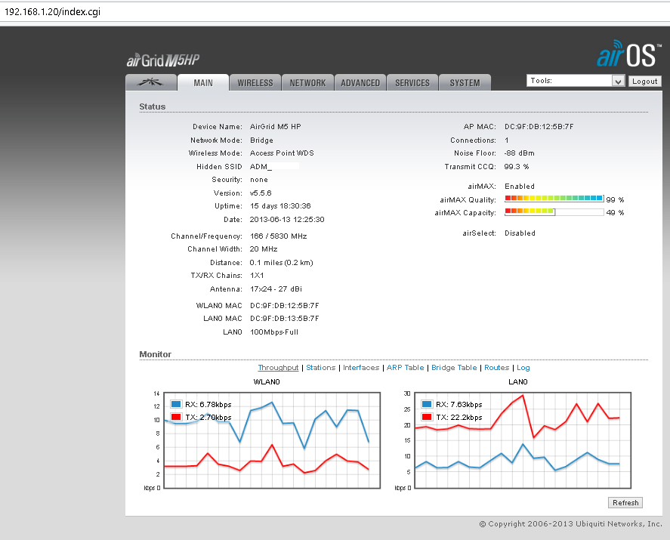Screen dimensions: 670x540
Task: Click the Version value v5.5.6
Action: click(x=261, y=193)
